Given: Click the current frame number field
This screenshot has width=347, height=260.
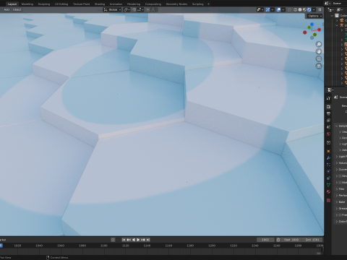Looking at the screenshot, I should point(265,240).
